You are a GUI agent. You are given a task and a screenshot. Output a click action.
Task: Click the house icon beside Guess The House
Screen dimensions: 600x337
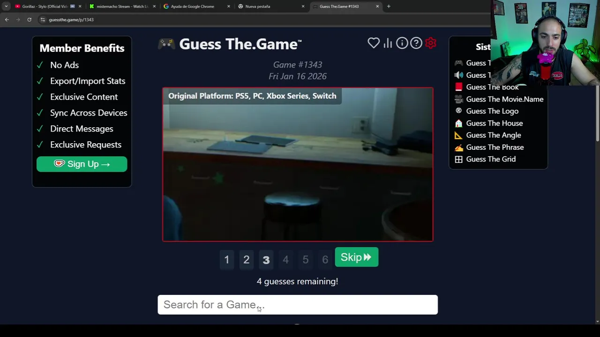tap(458, 123)
